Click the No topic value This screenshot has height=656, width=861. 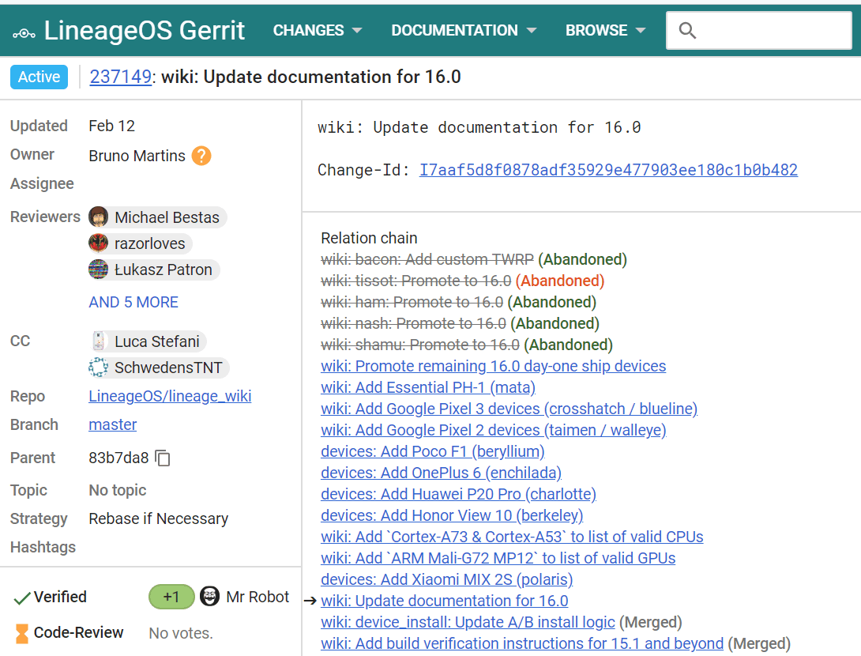(118, 490)
